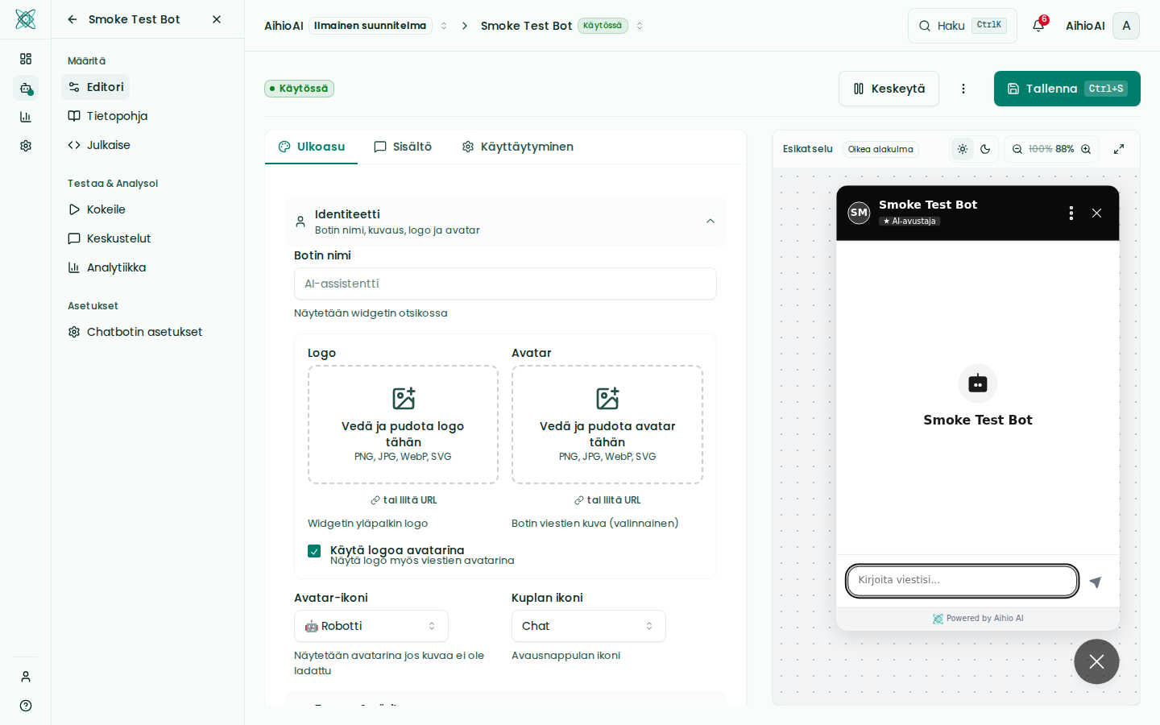Open help icon in left rail
The width and height of the screenshot is (1160, 725).
(26, 706)
